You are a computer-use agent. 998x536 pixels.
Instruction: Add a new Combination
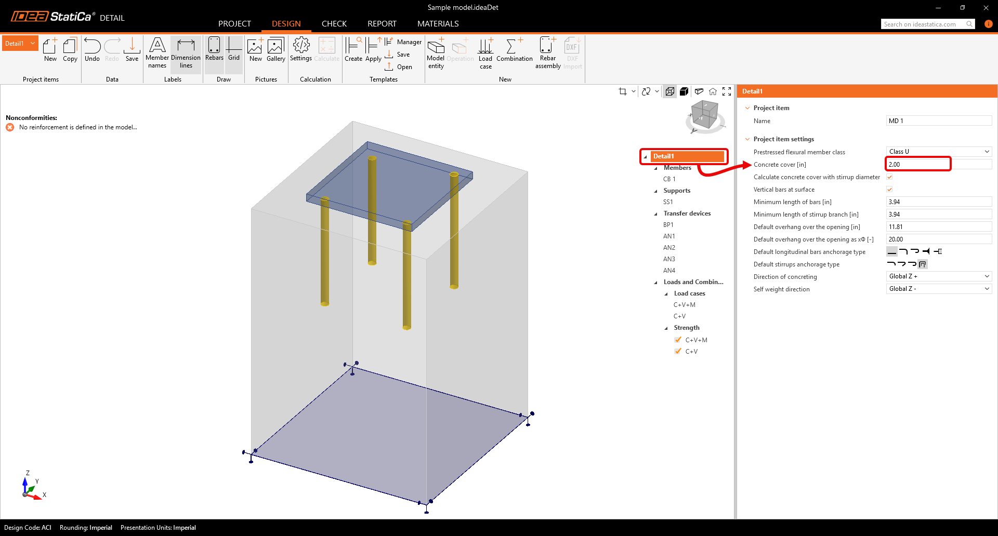[514, 52]
